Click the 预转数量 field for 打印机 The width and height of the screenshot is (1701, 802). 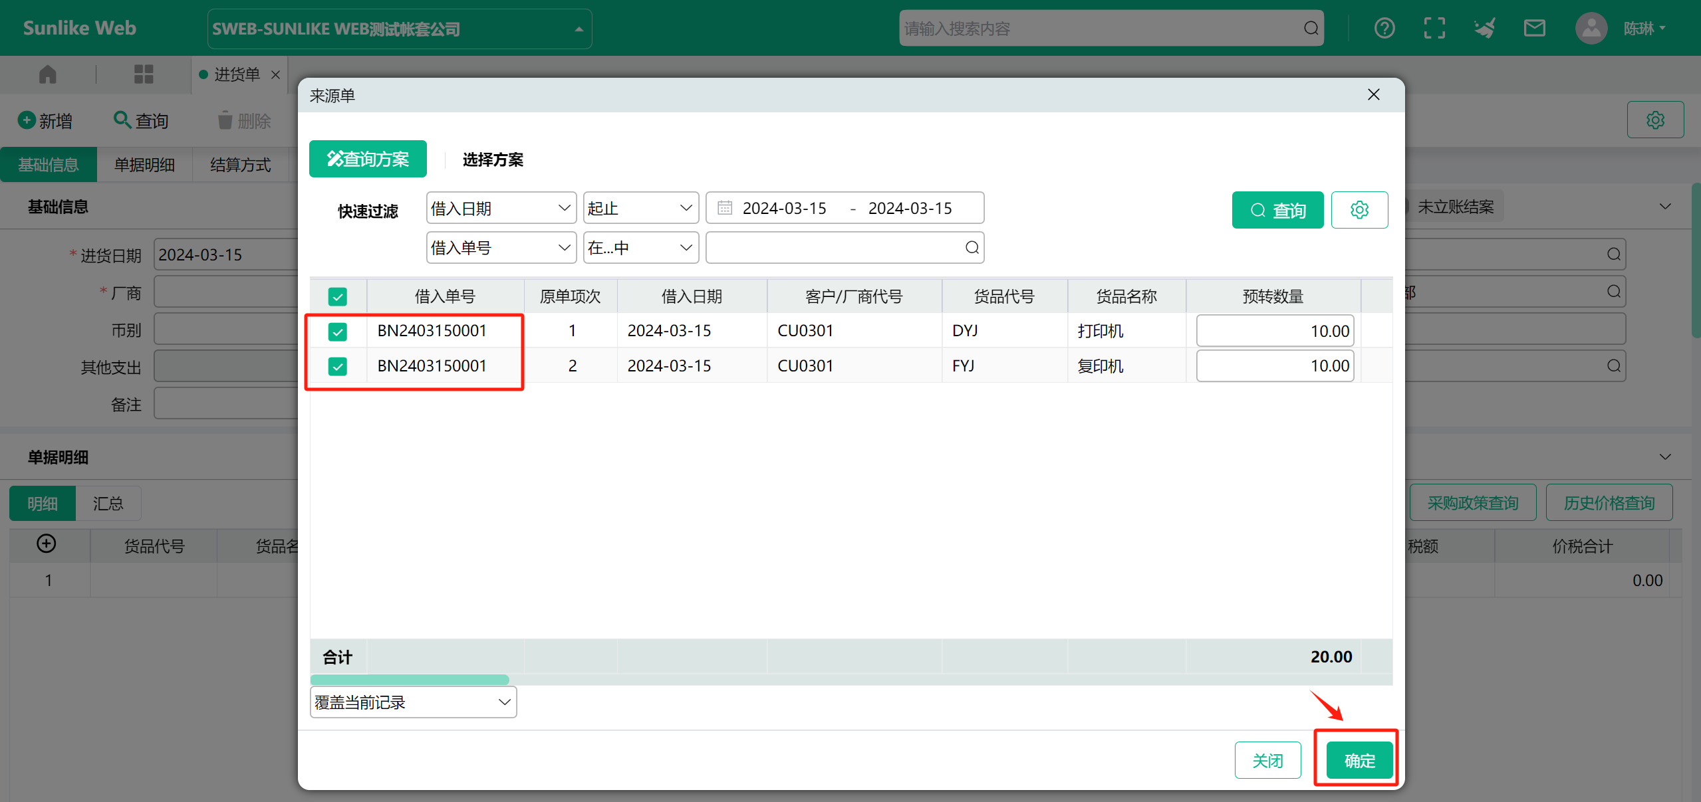click(1274, 331)
